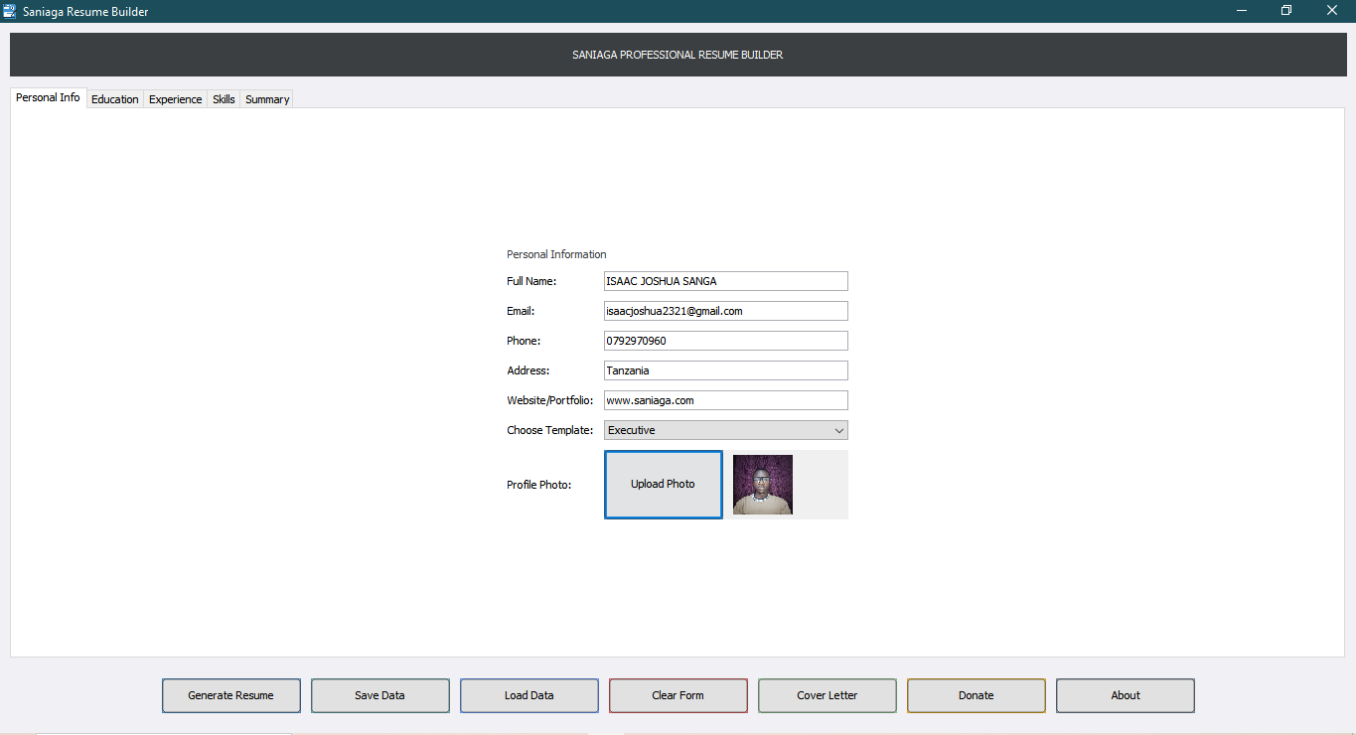
Task: Click the Upload Photo button
Action: (x=664, y=485)
